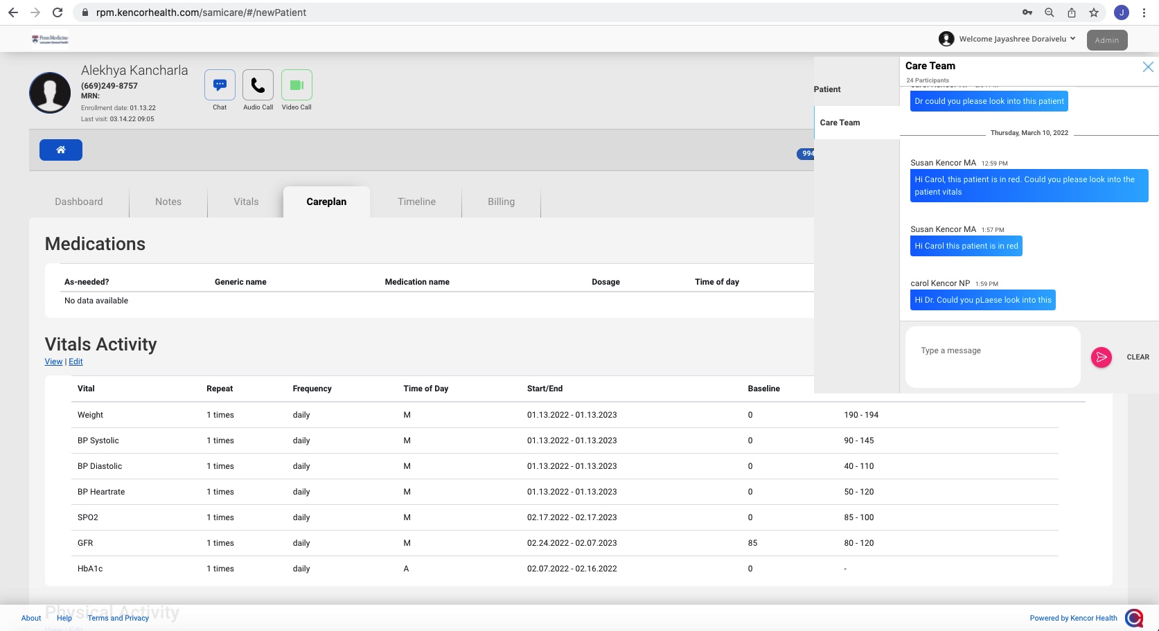
Task: Reload the page
Action: click(57, 12)
